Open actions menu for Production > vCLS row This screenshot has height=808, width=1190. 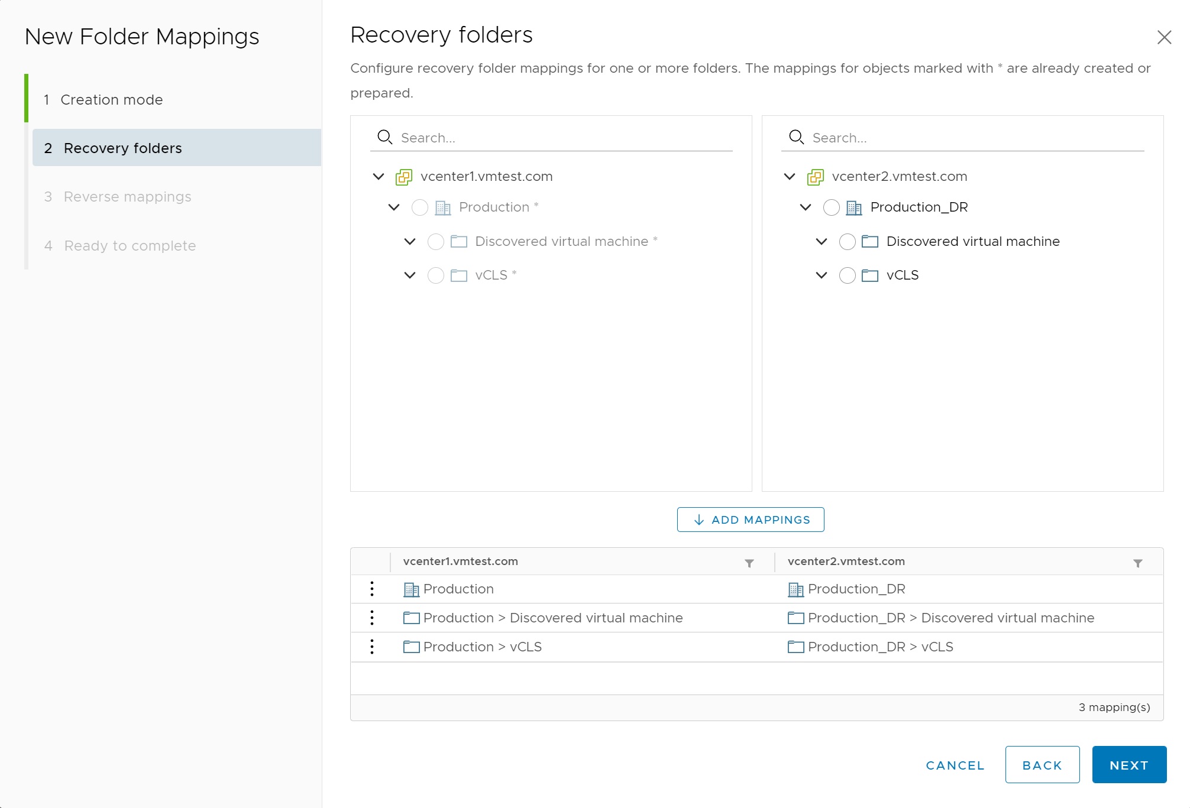[371, 647]
